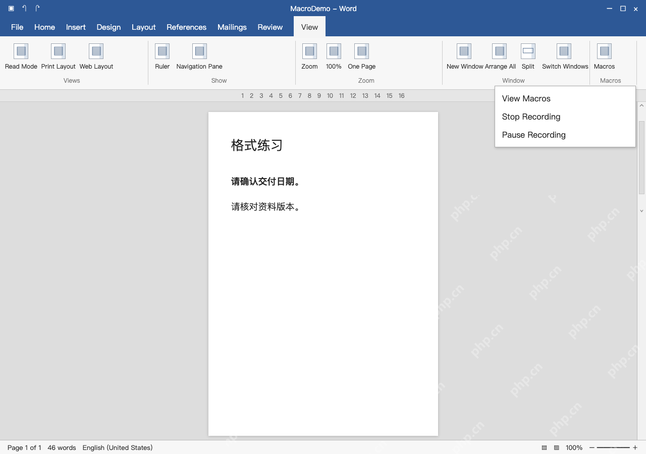Screen dimensions: 646x454
Task: Click the 16 mark on horizontal ruler
Action: coord(401,96)
